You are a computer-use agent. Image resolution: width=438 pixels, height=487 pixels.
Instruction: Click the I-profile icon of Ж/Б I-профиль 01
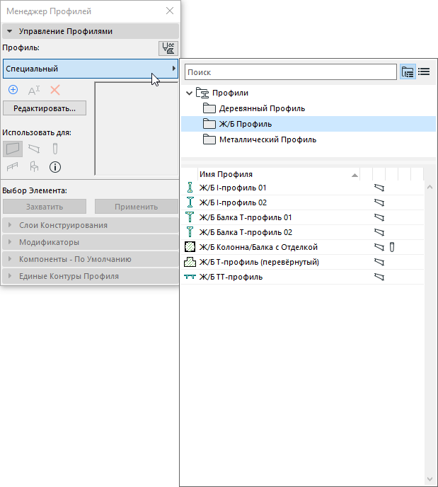pyautogui.click(x=190, y=188)
